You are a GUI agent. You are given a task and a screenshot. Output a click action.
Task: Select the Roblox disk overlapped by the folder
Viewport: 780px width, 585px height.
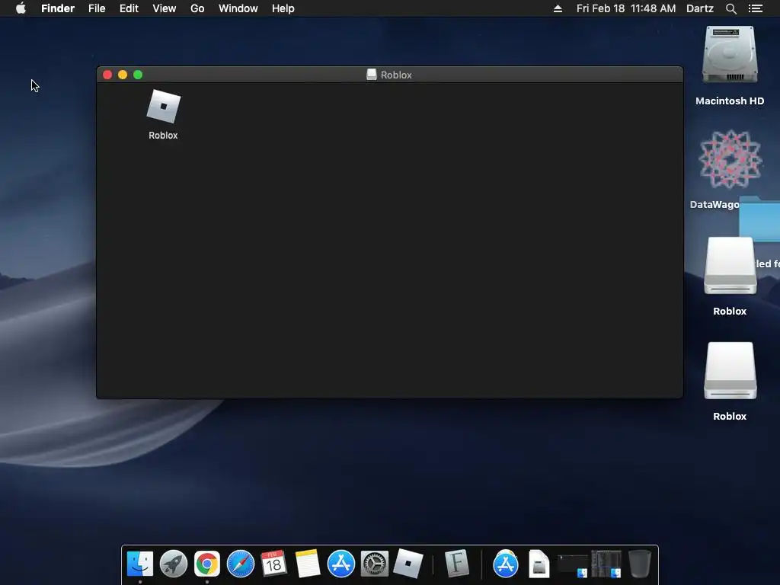pos(730,266)
